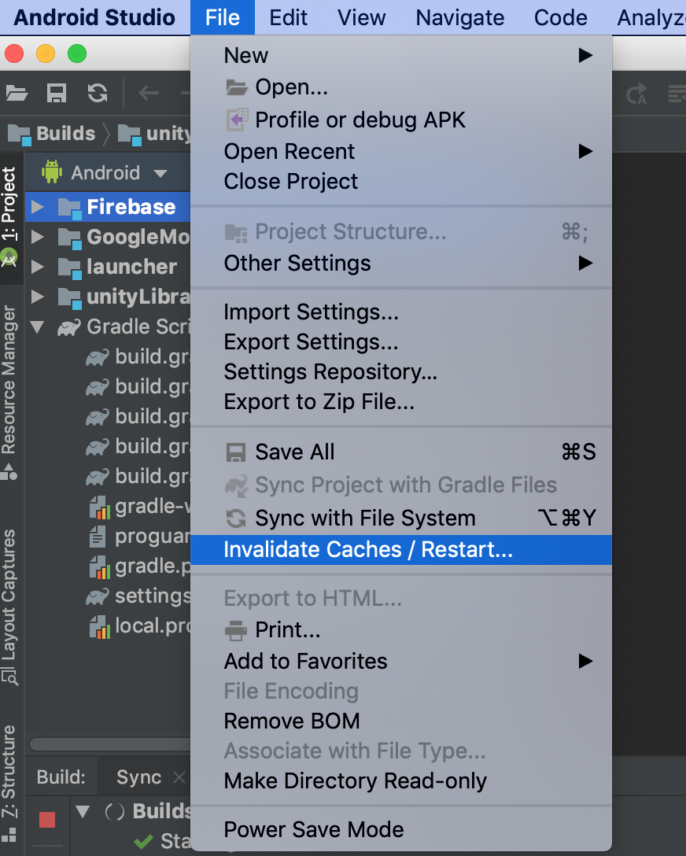Expand the launcher module in project tree

(37, 267)
